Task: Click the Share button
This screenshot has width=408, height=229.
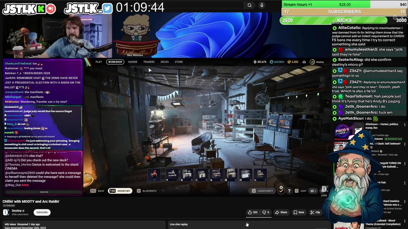Action: click(281, 212)
